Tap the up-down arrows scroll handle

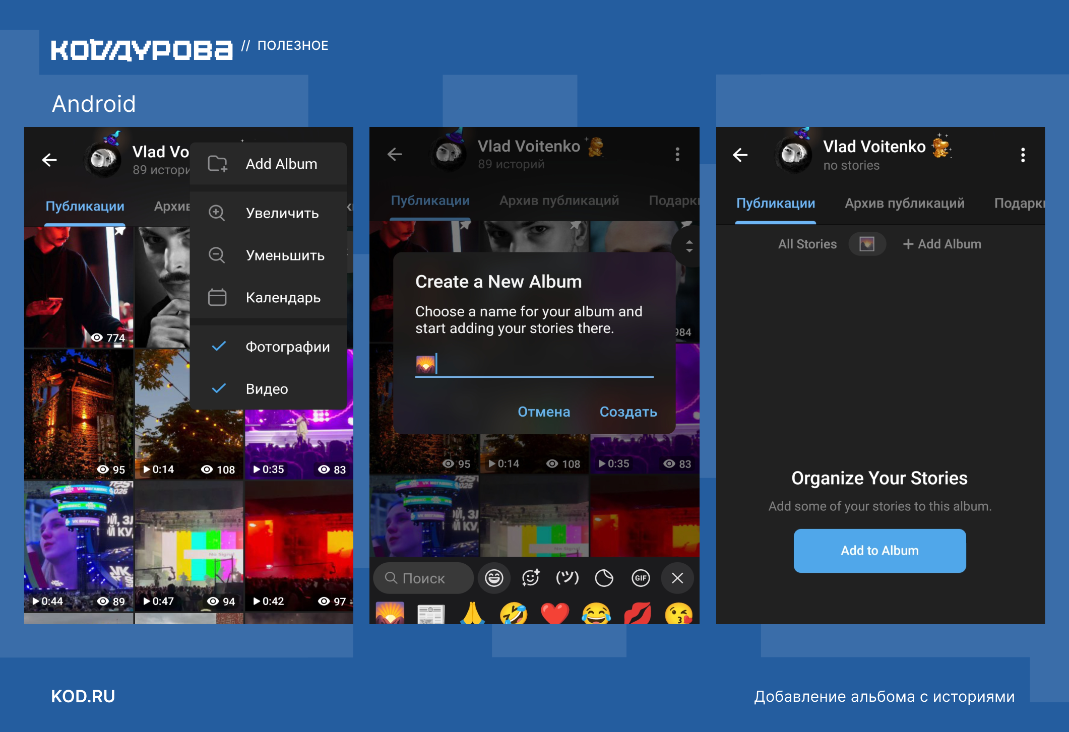pyautogui.click(x=688, y=247)
